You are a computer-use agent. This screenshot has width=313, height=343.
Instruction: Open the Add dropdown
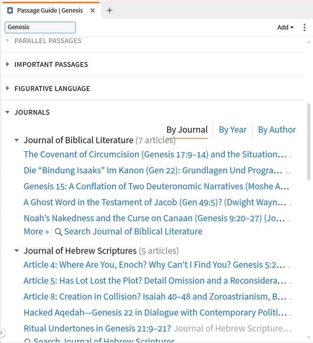point(285,27)
